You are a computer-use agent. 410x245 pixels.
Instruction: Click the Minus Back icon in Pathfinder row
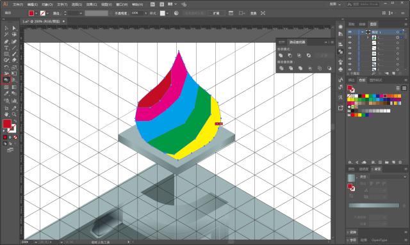click(x=329, y=68)
